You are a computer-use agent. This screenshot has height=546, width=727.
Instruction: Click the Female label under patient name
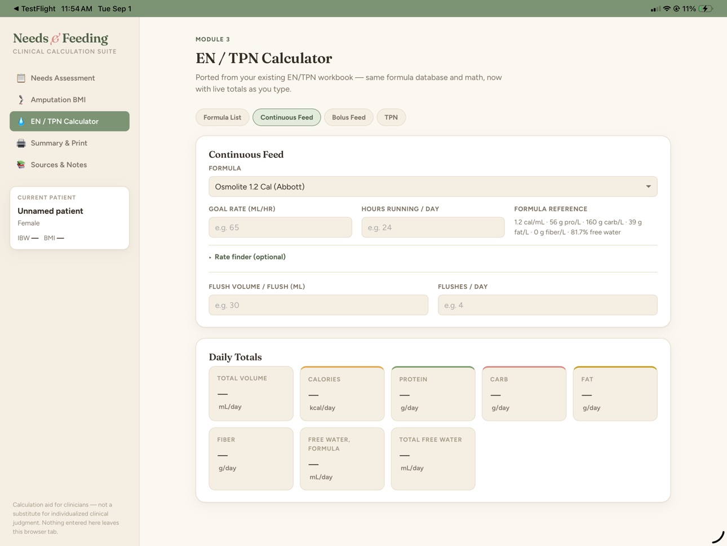(29, 223)
